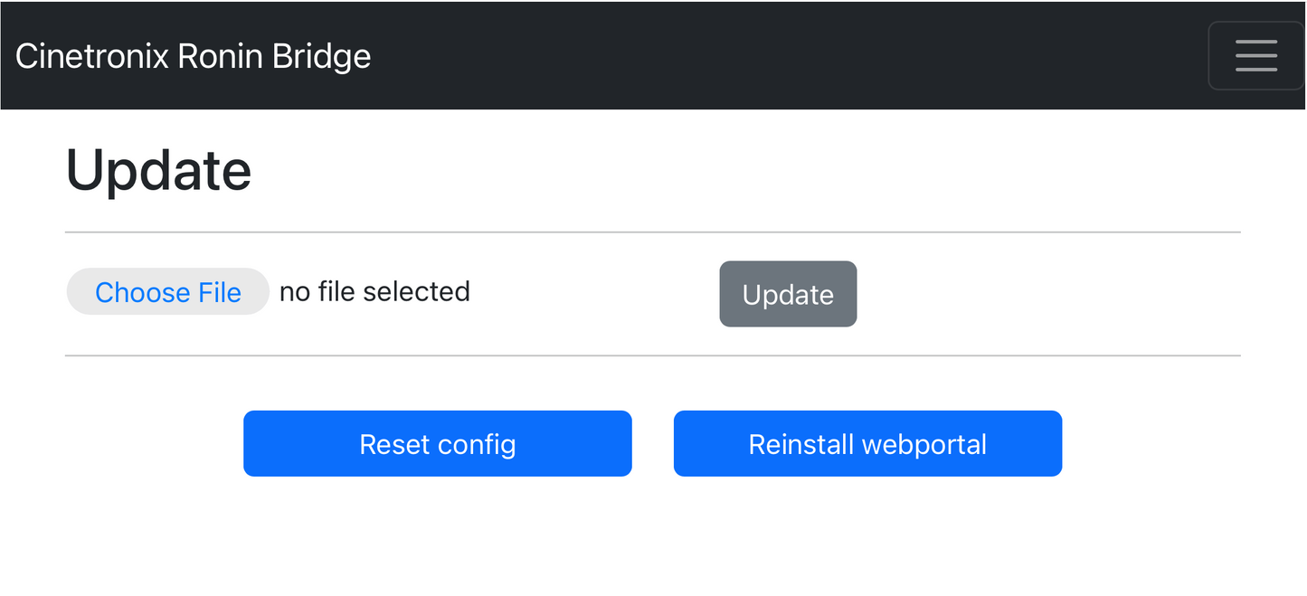The height and width of the screenshot is (596, 1307).
Task: Start webportal reinstall with the blue button
Action: point(867,444)
